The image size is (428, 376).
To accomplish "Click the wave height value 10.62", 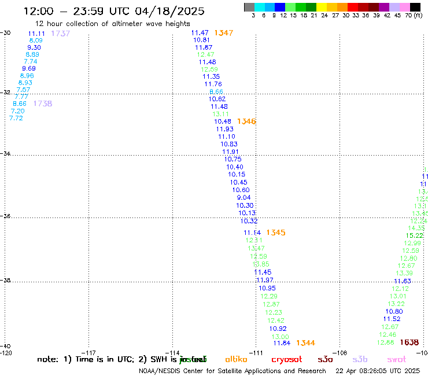I will coord(217,99).
